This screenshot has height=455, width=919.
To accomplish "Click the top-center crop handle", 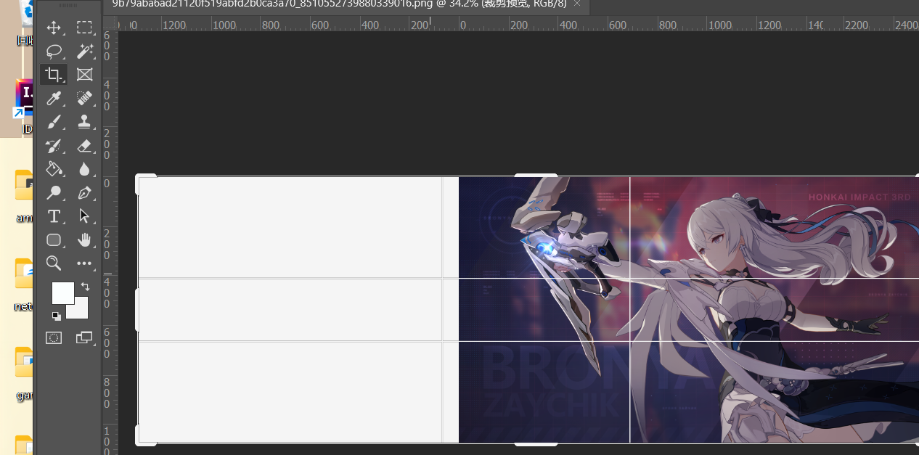I will 536,175.
